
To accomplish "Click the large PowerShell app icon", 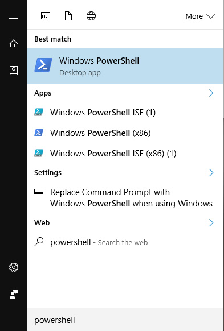I will pyautogui.click(x=43, y=65).
